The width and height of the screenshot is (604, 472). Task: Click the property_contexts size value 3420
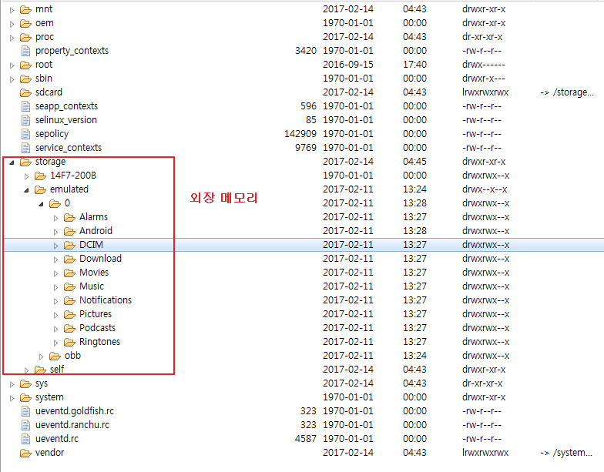[306, 51]
